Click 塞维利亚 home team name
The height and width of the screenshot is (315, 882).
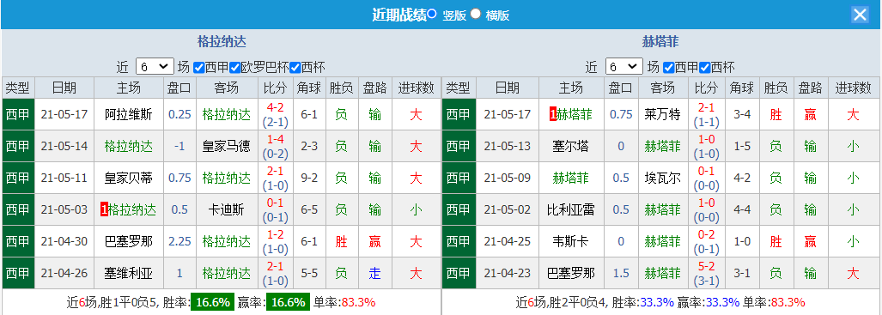tap(128, 274)
